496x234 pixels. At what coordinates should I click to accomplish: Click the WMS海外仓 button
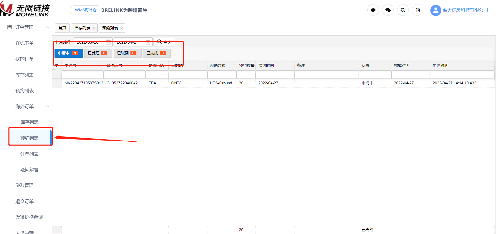point(86,10)
